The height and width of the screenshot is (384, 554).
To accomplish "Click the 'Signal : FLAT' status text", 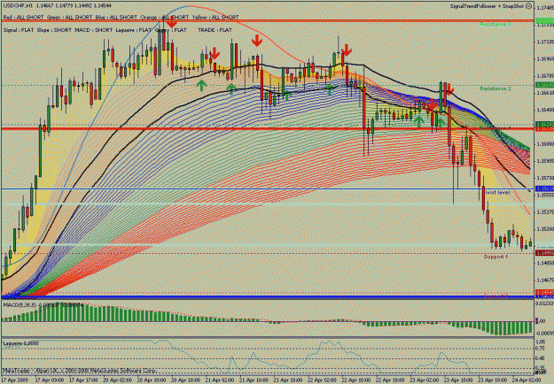I will click(19, 30).
